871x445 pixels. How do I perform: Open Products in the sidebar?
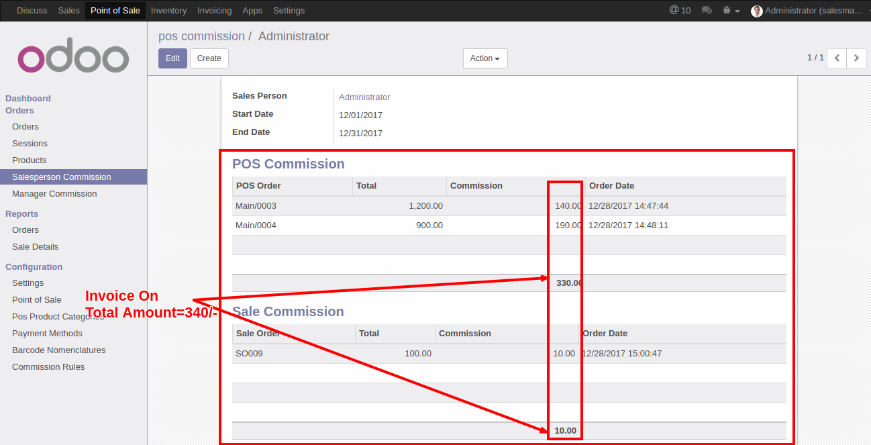29,160
